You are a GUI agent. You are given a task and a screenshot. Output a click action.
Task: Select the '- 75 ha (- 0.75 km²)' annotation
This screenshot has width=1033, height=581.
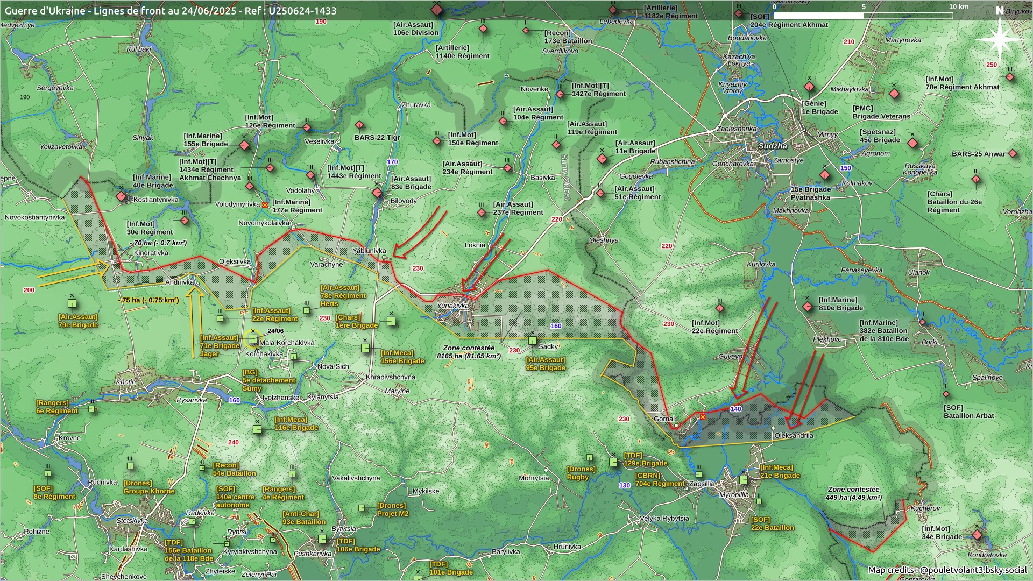tap(148, 300)
